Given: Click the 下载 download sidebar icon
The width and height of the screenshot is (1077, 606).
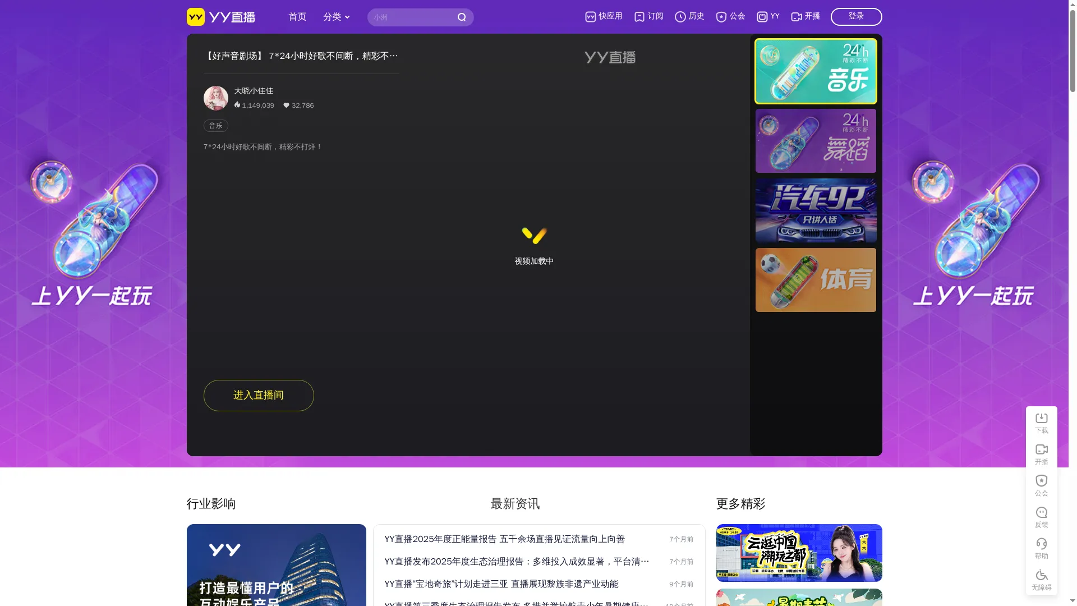Looking at the screenshot, I should 1042,423.
